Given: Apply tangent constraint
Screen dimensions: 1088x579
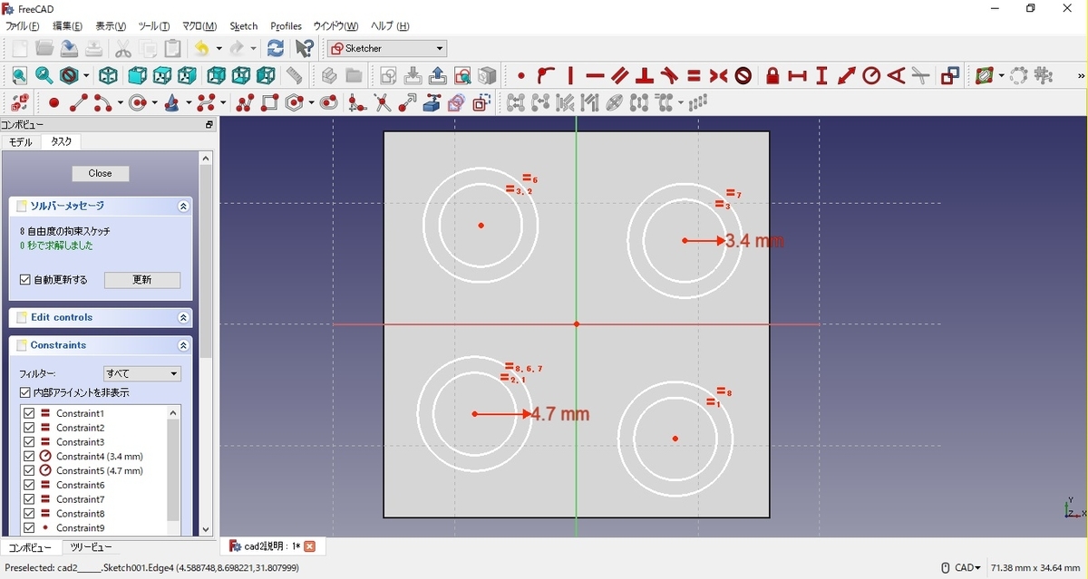Looking at the screenshot, I should (669, 76).
